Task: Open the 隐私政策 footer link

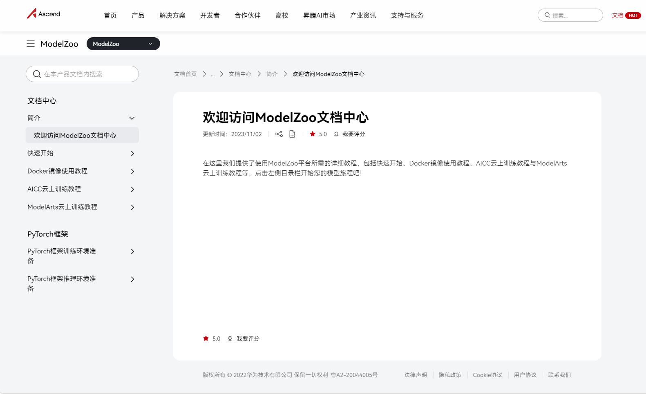Action: click(450, 375)
